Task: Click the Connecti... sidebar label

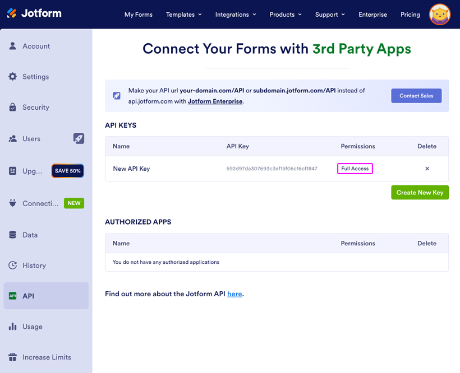Action: [x=40, y=203]
